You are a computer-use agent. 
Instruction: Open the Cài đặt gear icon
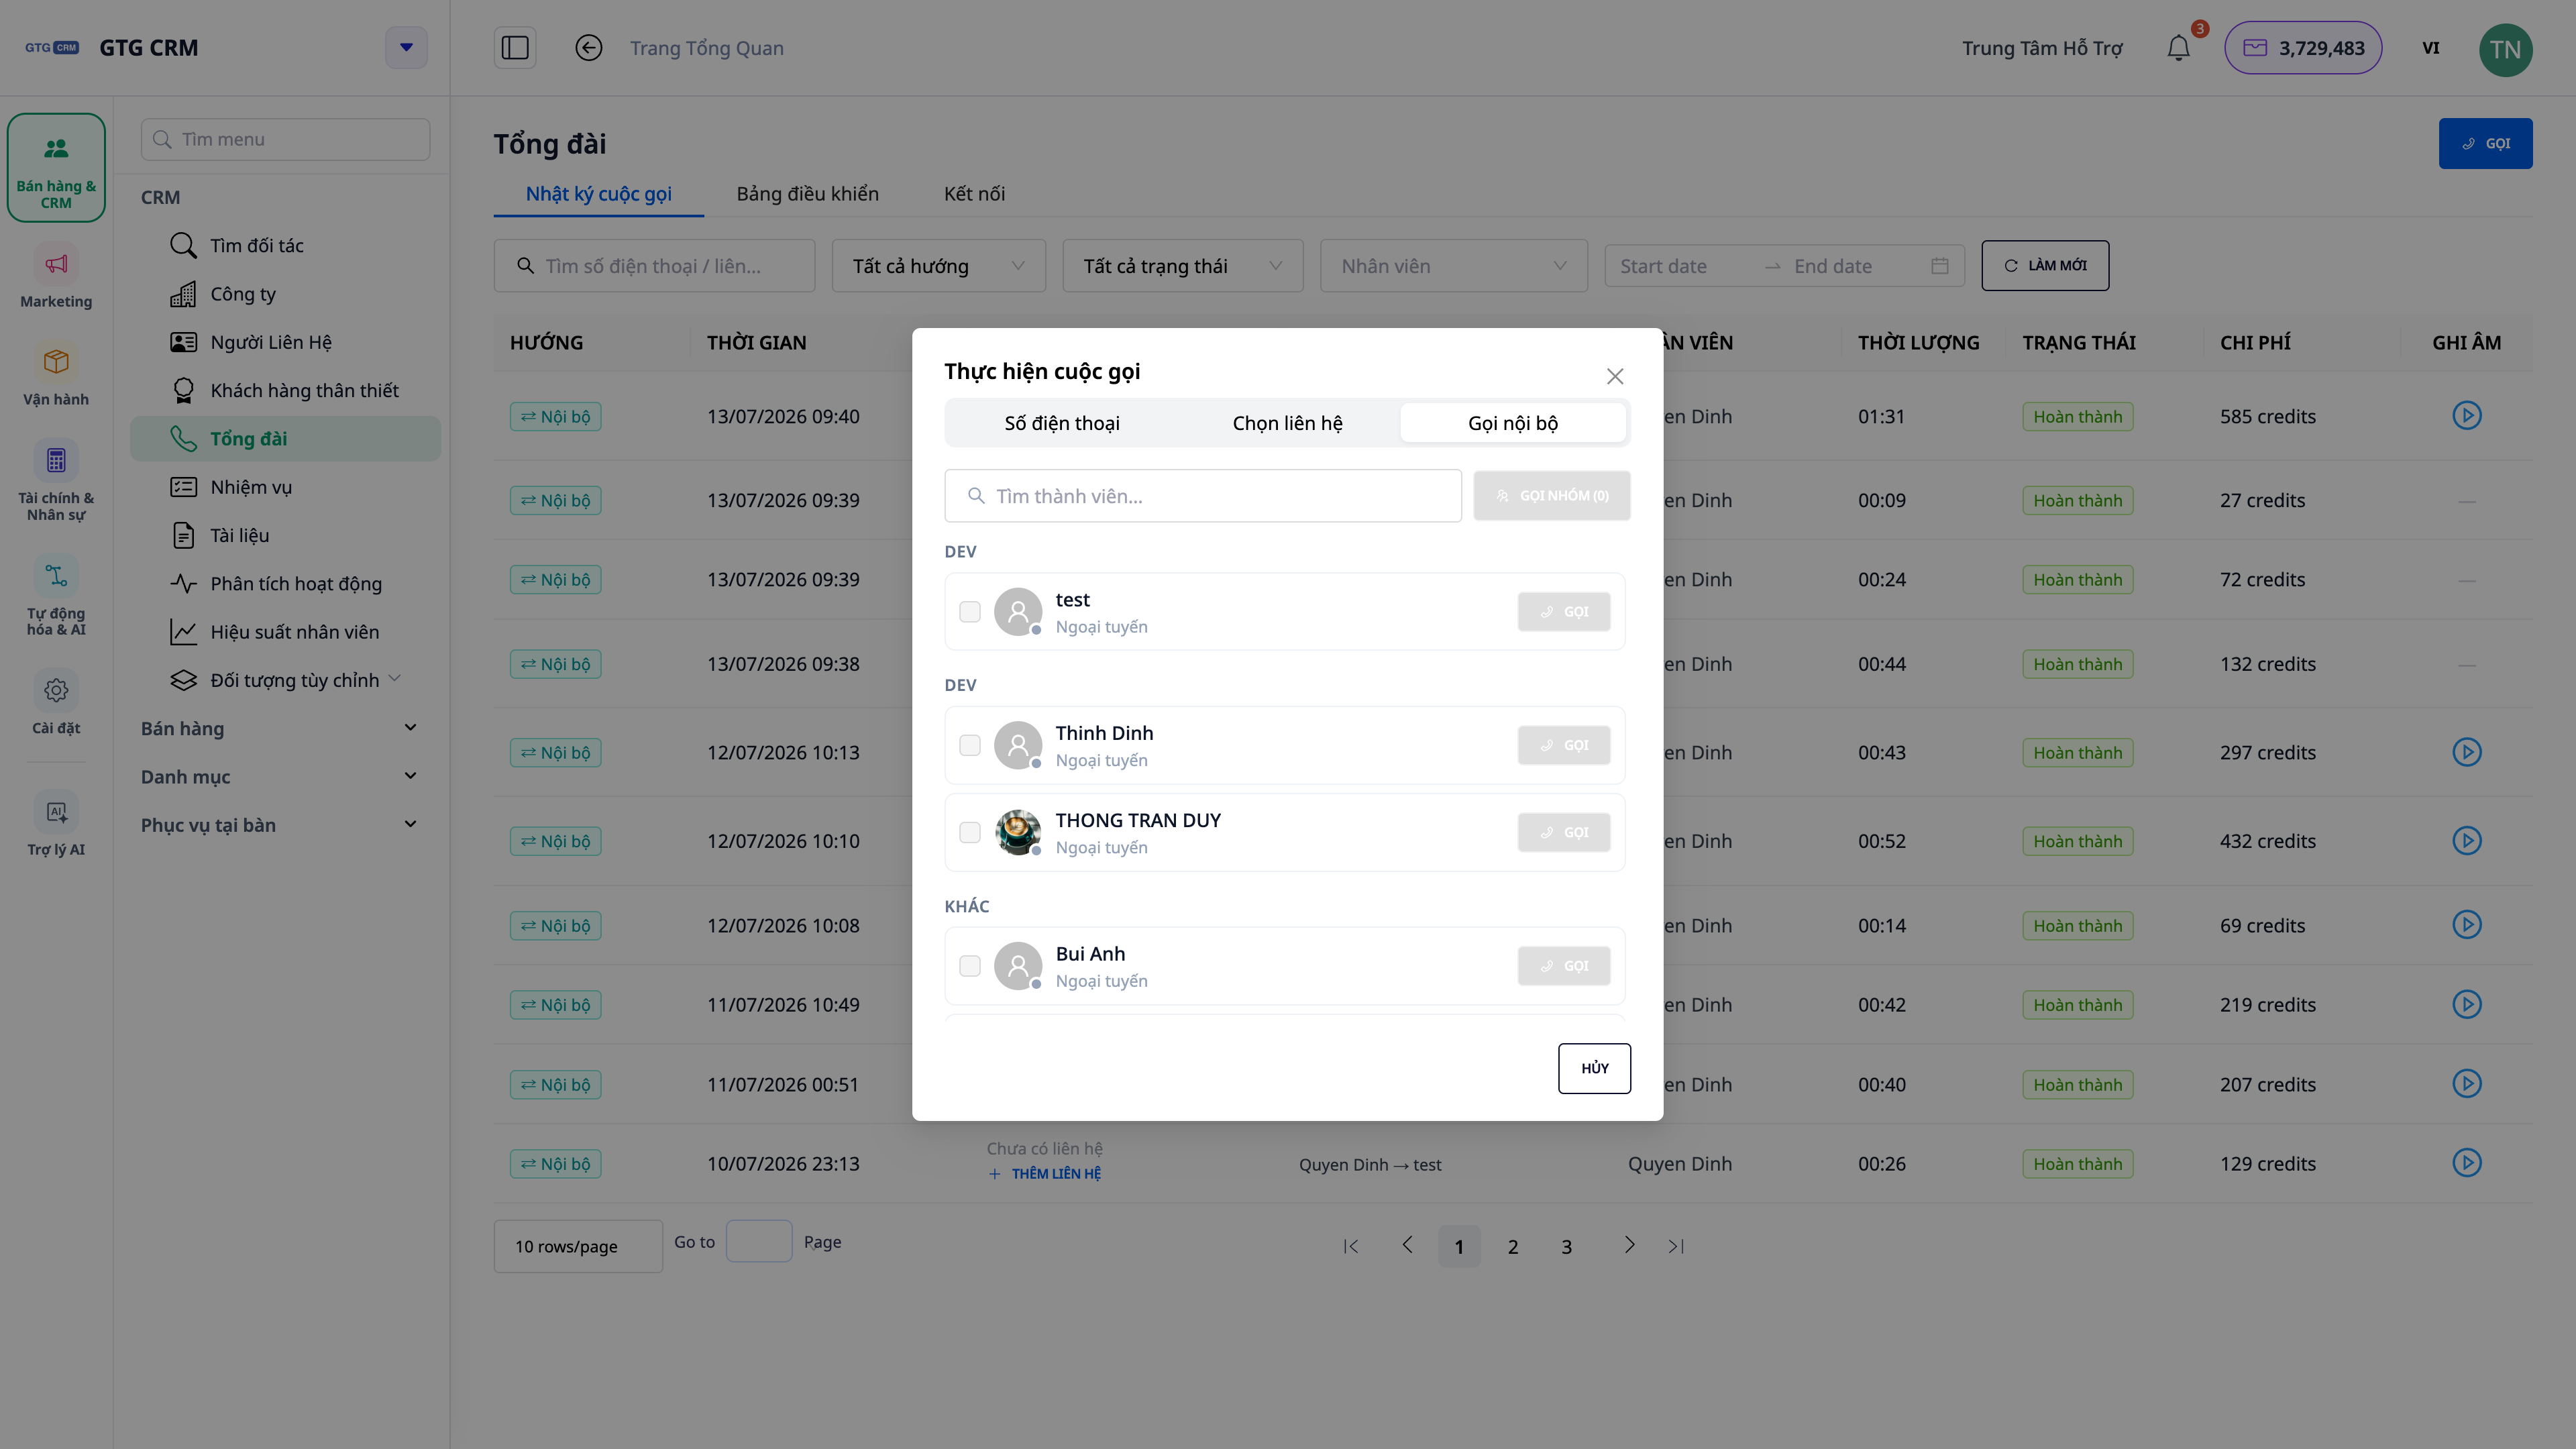[x=56, y=690]
